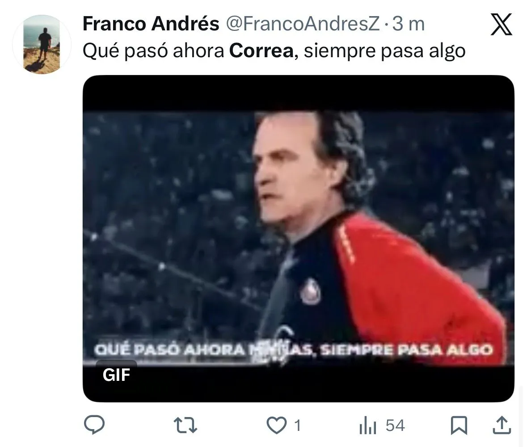Bookmark this tweet
Image resolution: width=527 pixels, height=447 pixels.
[459, 426]
